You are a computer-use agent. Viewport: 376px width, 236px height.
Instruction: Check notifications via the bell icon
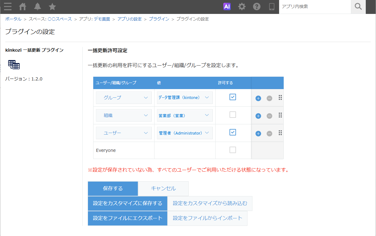pyautogui.click(x=37, y=6)
